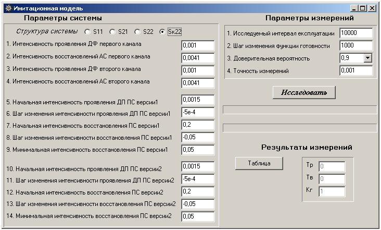Open the Доверительная вероятность dropdown arrow
This screenshot has width=381, height=230.
(367, 58)
